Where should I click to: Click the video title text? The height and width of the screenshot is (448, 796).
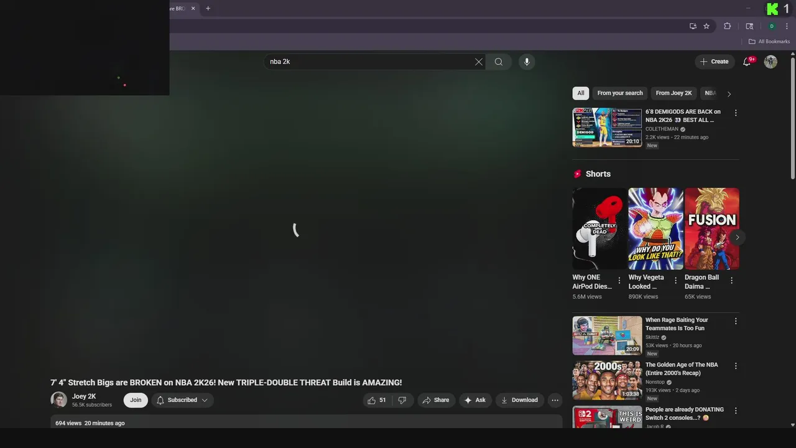(226, 383)
